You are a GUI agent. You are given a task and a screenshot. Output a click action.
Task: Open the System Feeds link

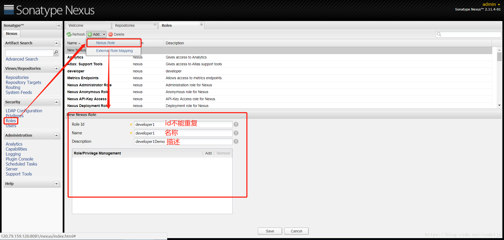click(x=19, y=92)
